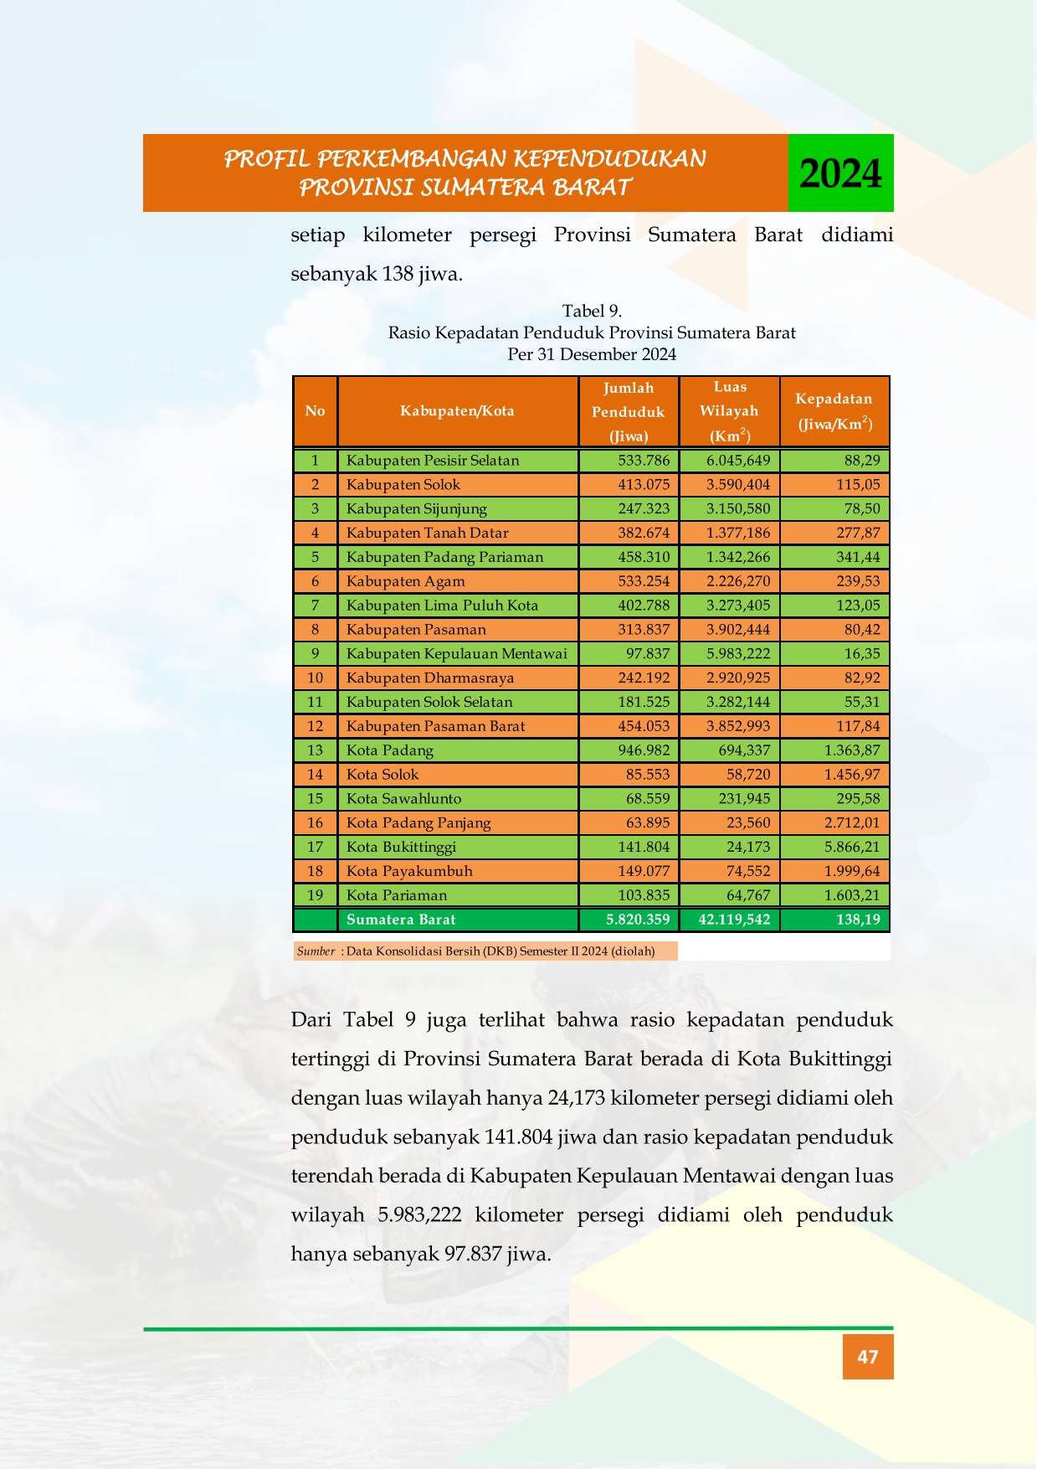The height and width of the screenshot is (1469, 1037).
Task: Click the Kabupaten Kepulauan Mentawai cell
Action: coord(457,653)
